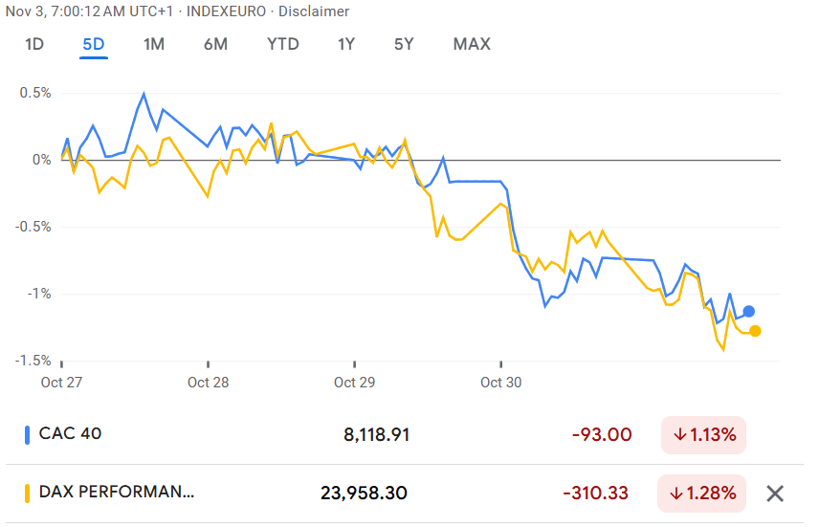Click the yellow DAX endpoint dot
Image resolution: width=819 pixels, height=527 pixels.
point(755,331)
